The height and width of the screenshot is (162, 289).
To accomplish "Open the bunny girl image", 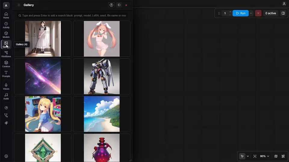I will pos(101,39).
